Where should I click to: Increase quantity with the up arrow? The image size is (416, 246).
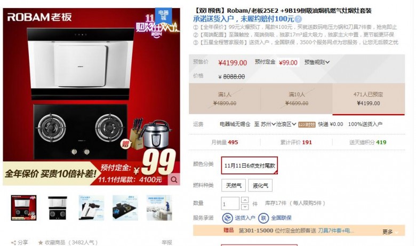[245, 200]
